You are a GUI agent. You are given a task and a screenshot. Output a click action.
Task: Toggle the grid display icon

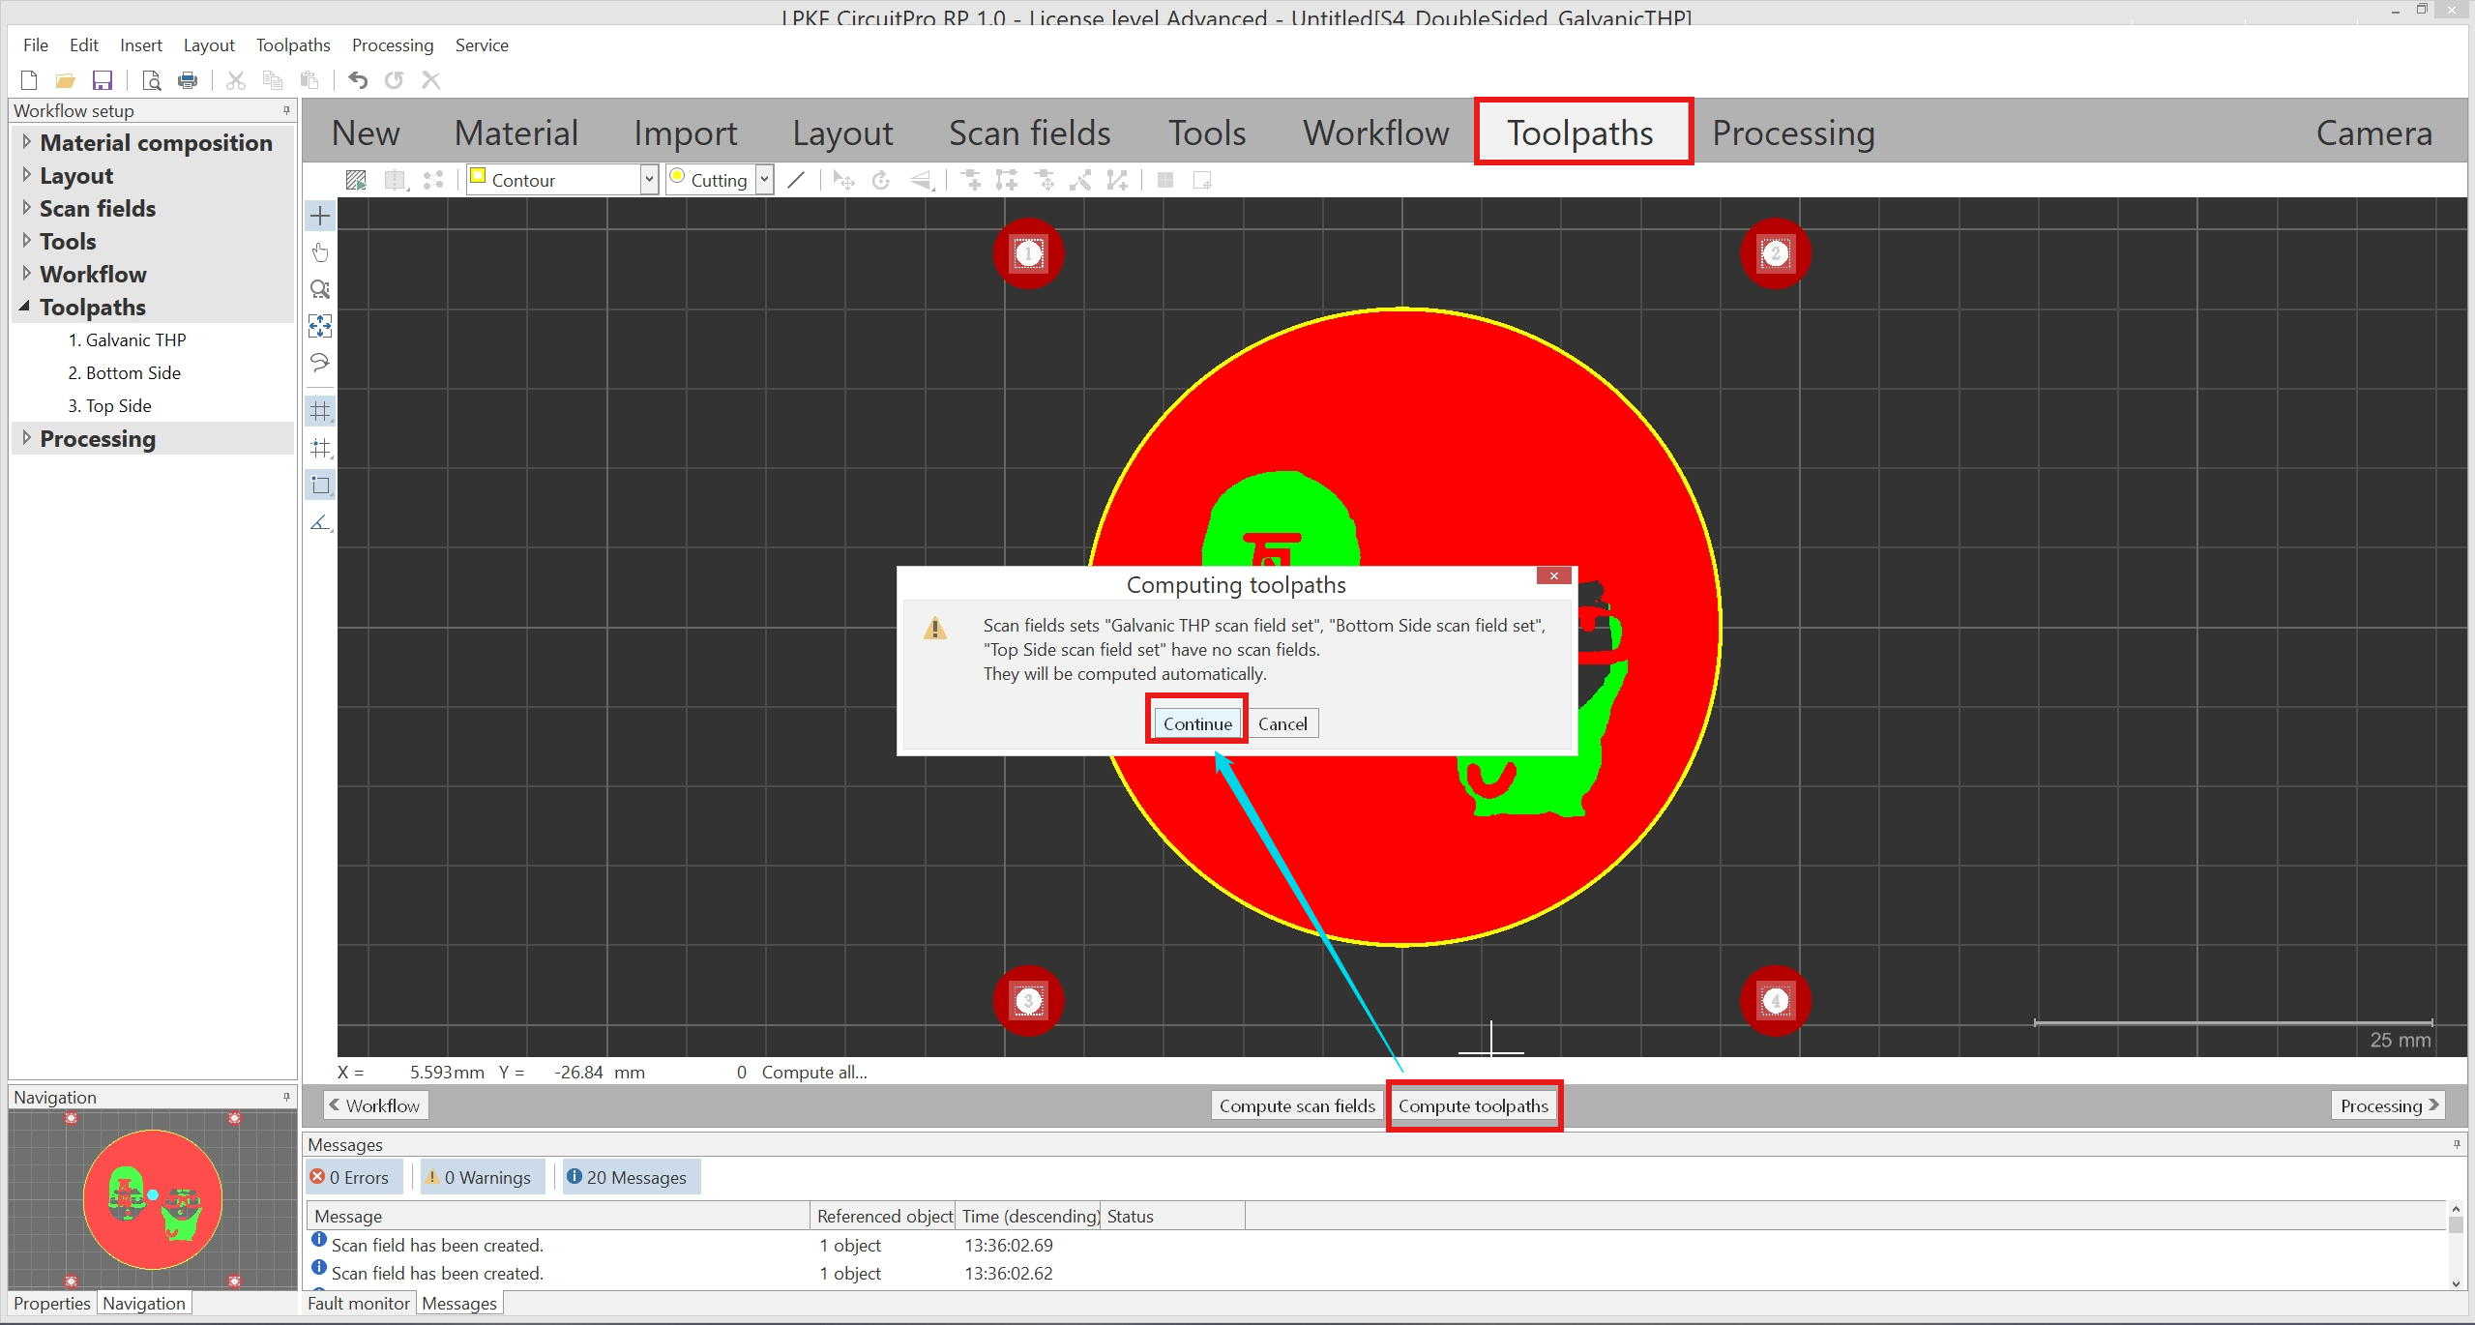click(x=319, y=410)
